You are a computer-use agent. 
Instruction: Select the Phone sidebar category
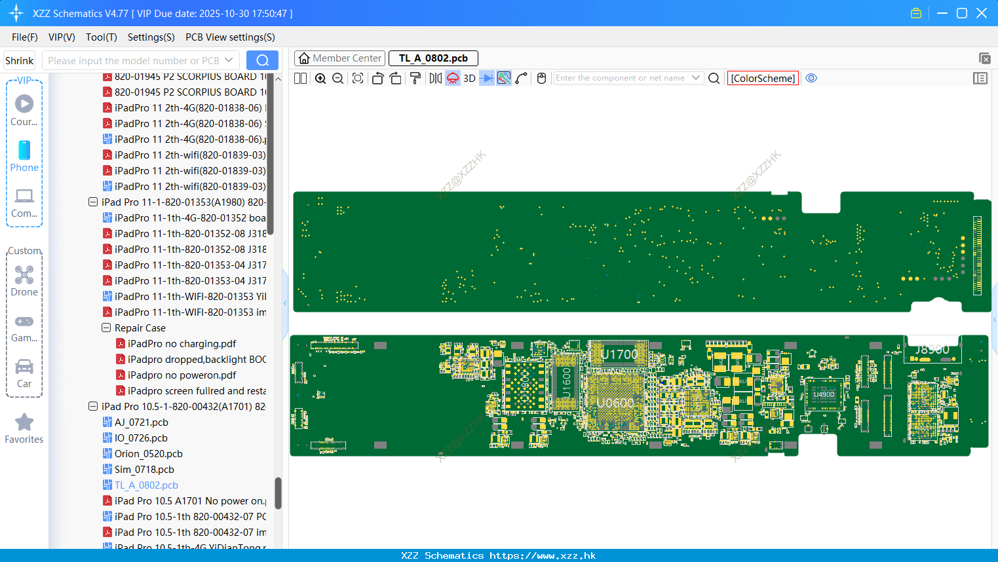click(24, 156)
